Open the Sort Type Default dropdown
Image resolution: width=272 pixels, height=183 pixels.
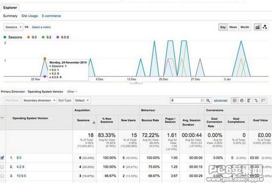click(82, 100)
